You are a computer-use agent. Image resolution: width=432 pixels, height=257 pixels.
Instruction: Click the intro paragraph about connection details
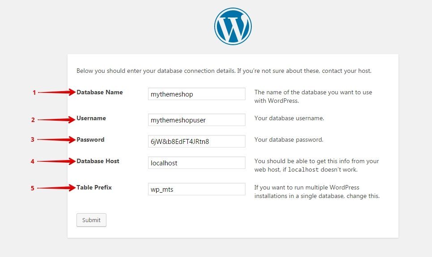[224, 71]
